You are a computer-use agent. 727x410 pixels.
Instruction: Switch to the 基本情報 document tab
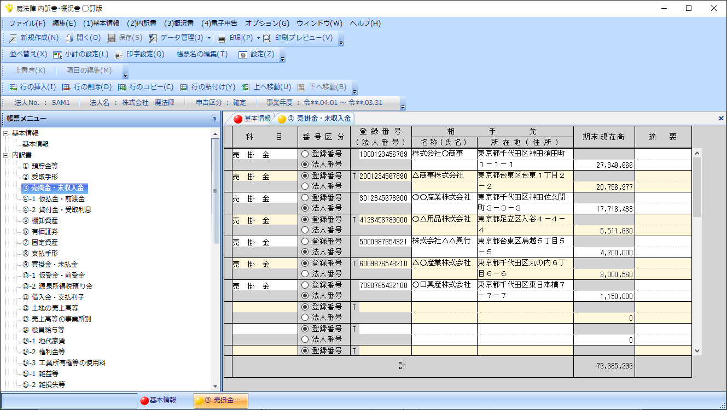tap(252, 118)
